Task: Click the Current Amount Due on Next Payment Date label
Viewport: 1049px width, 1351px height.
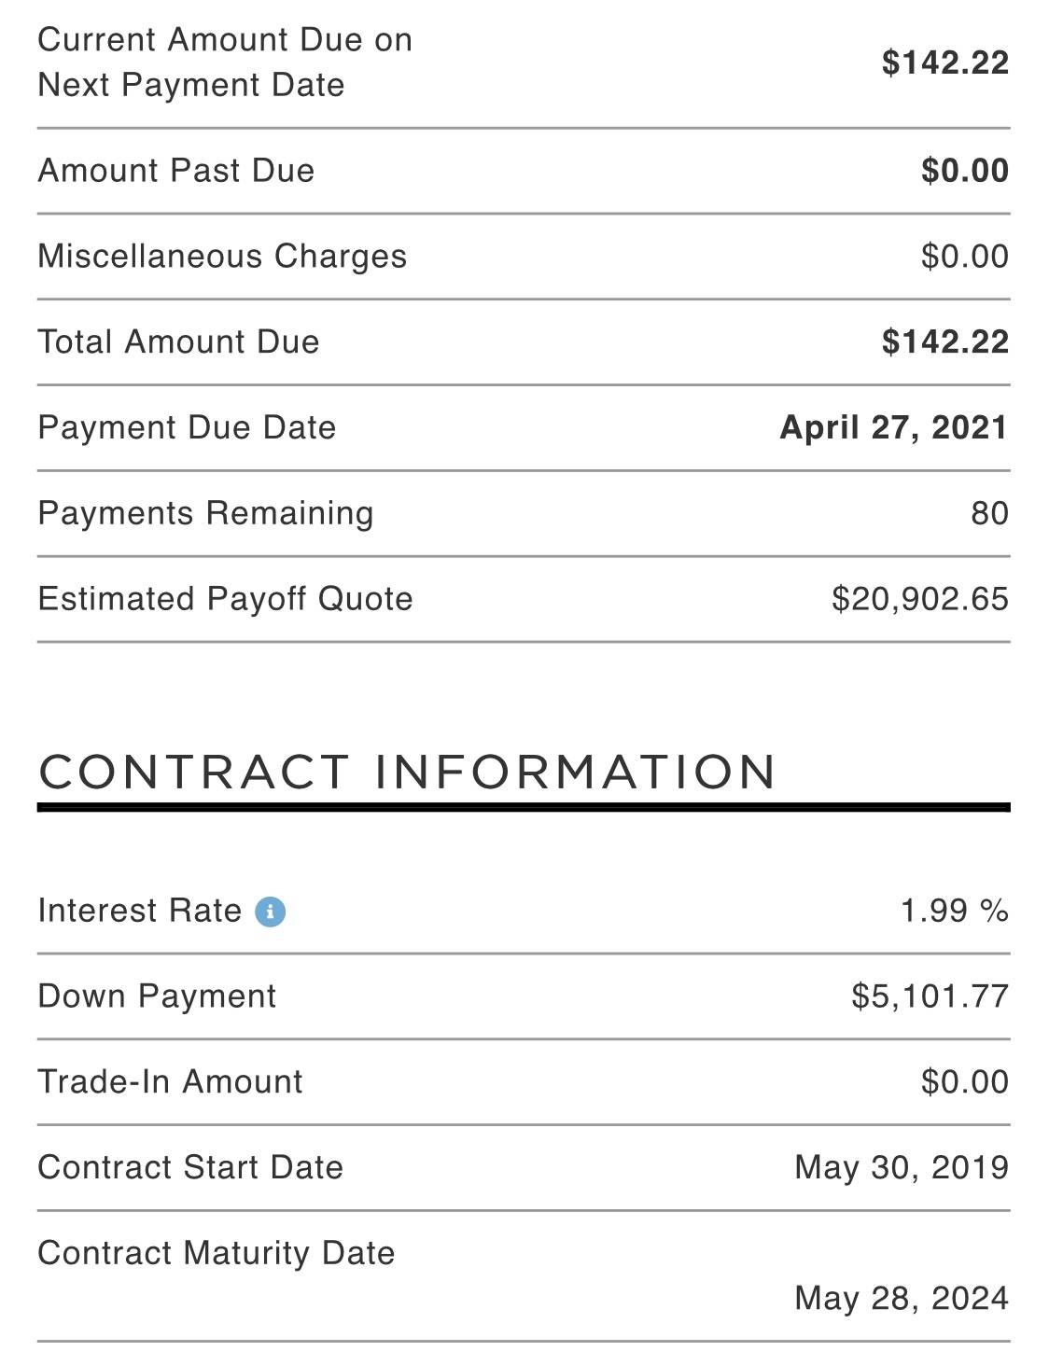Action: (225, 63)
